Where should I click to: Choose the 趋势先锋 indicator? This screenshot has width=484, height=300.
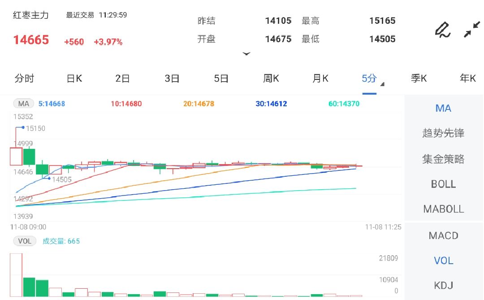(443, 133)
